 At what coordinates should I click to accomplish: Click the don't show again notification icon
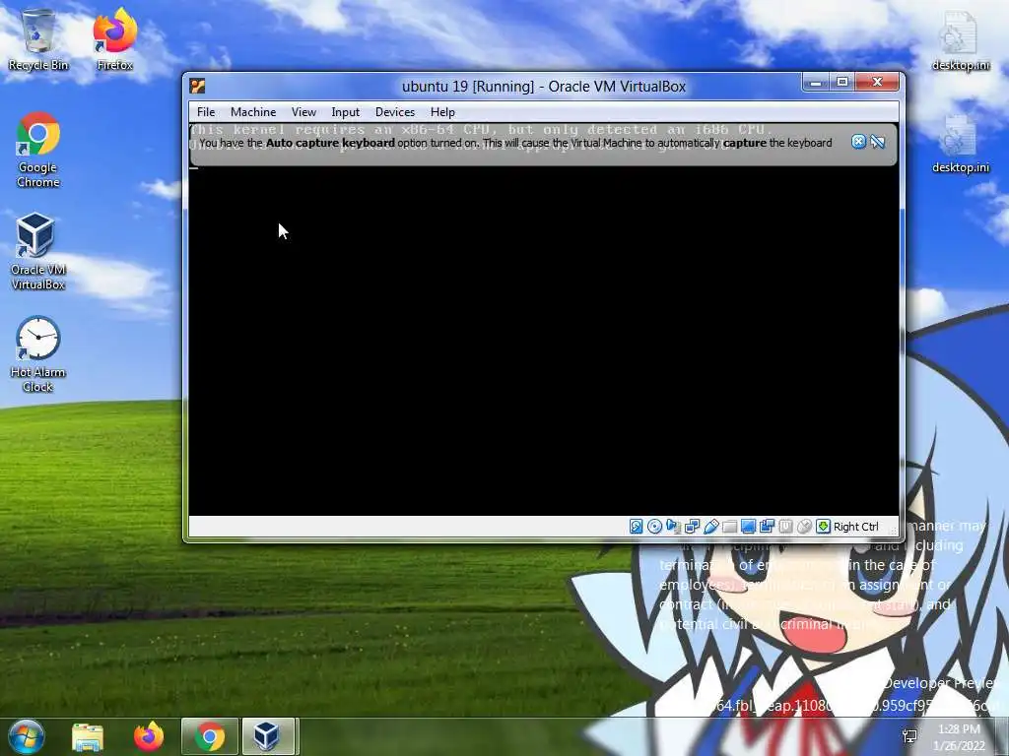point(878,142)
